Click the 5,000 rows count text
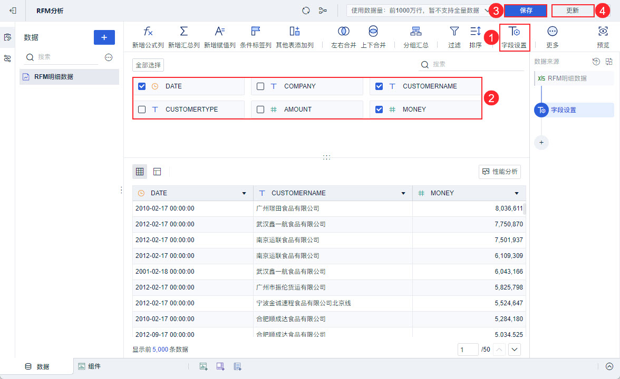 (160, 350)
